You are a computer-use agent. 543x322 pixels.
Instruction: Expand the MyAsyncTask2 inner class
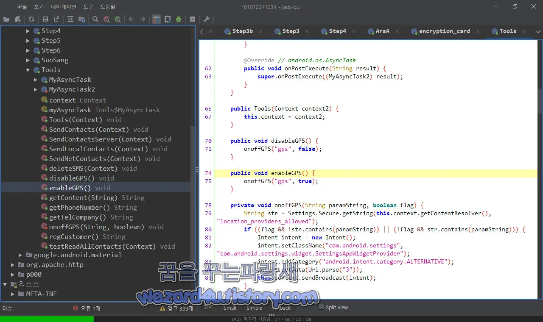[x=36, y=89]
